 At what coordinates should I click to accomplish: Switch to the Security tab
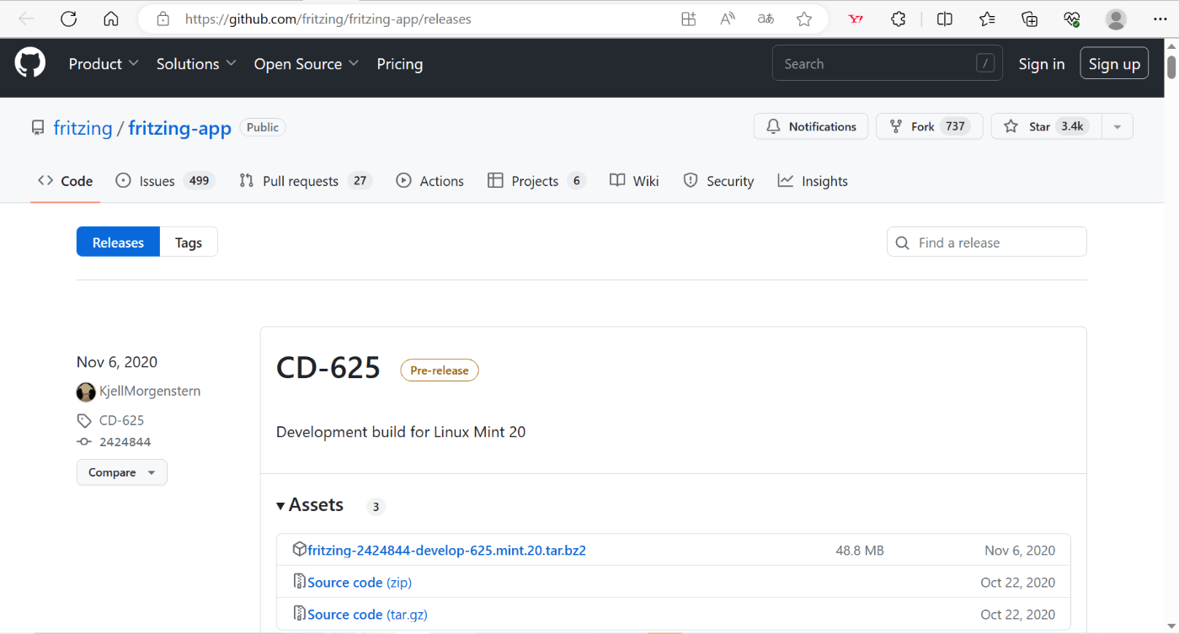[x=718, y=181]
